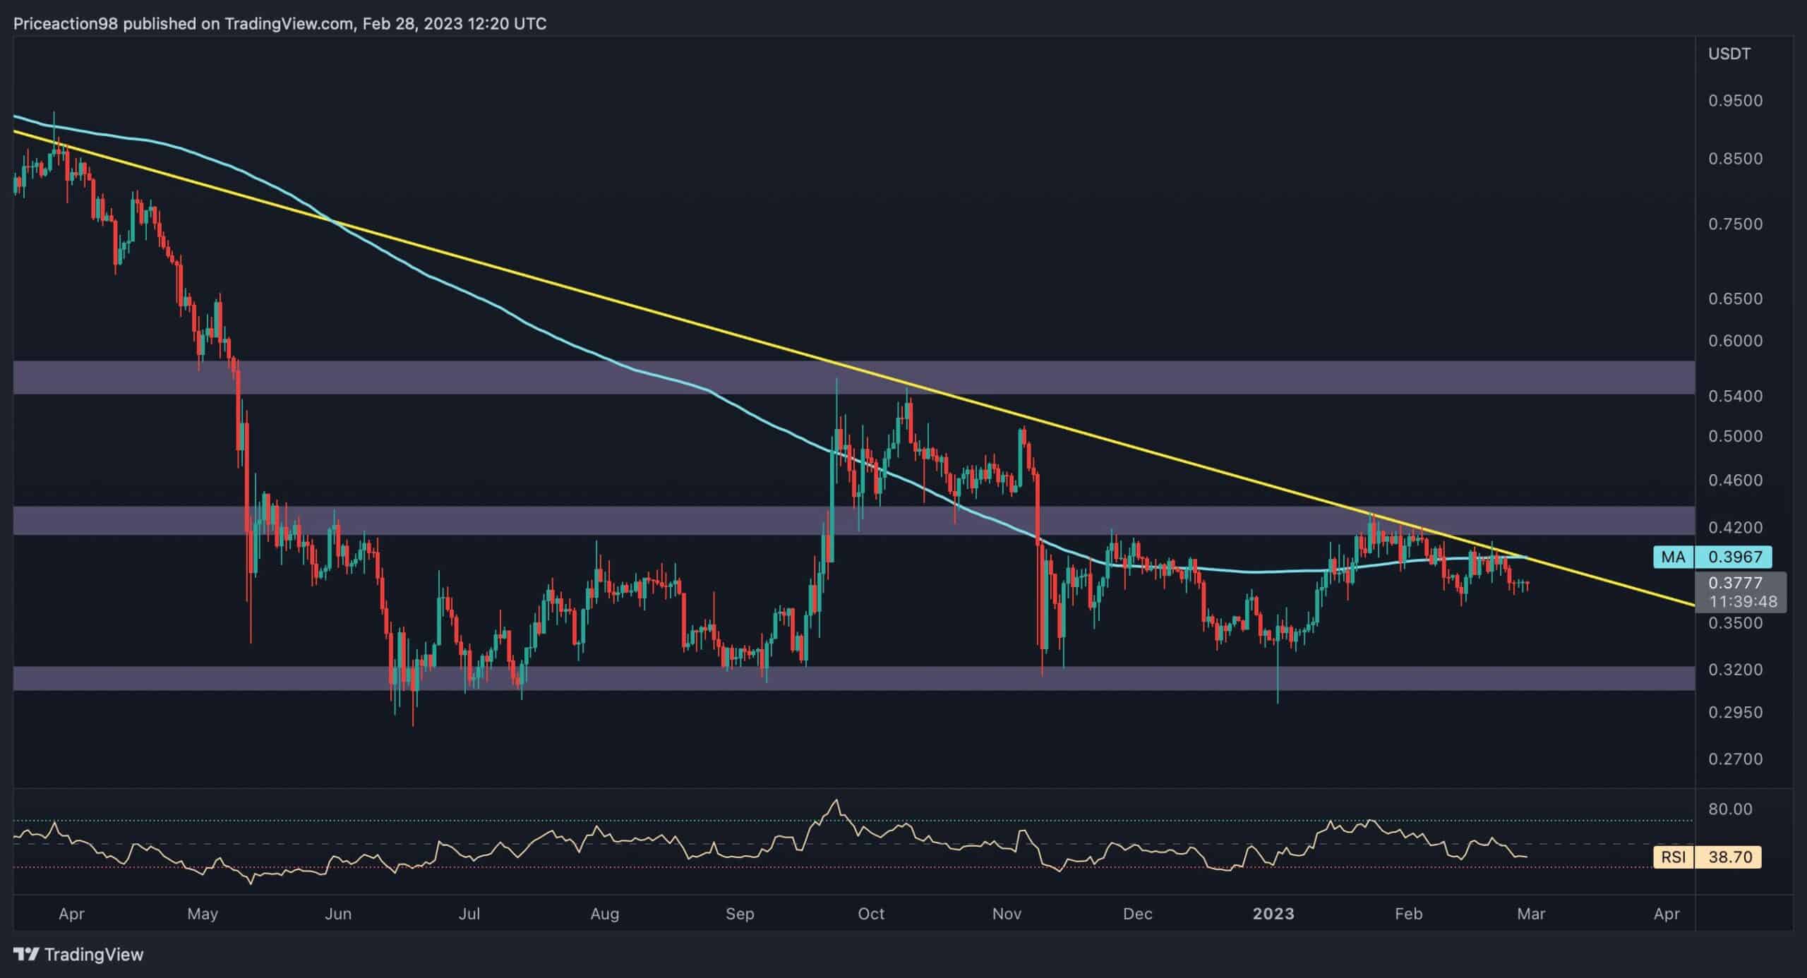Click the 0.3500 price axis label
The height and width of the screenshot is (978, 1807).
click(x=1735, y=623)
